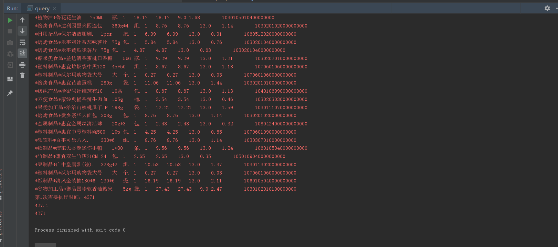Click the price '27.43' before 9.0
Screen dimensions: 558x247
point(185,189)
